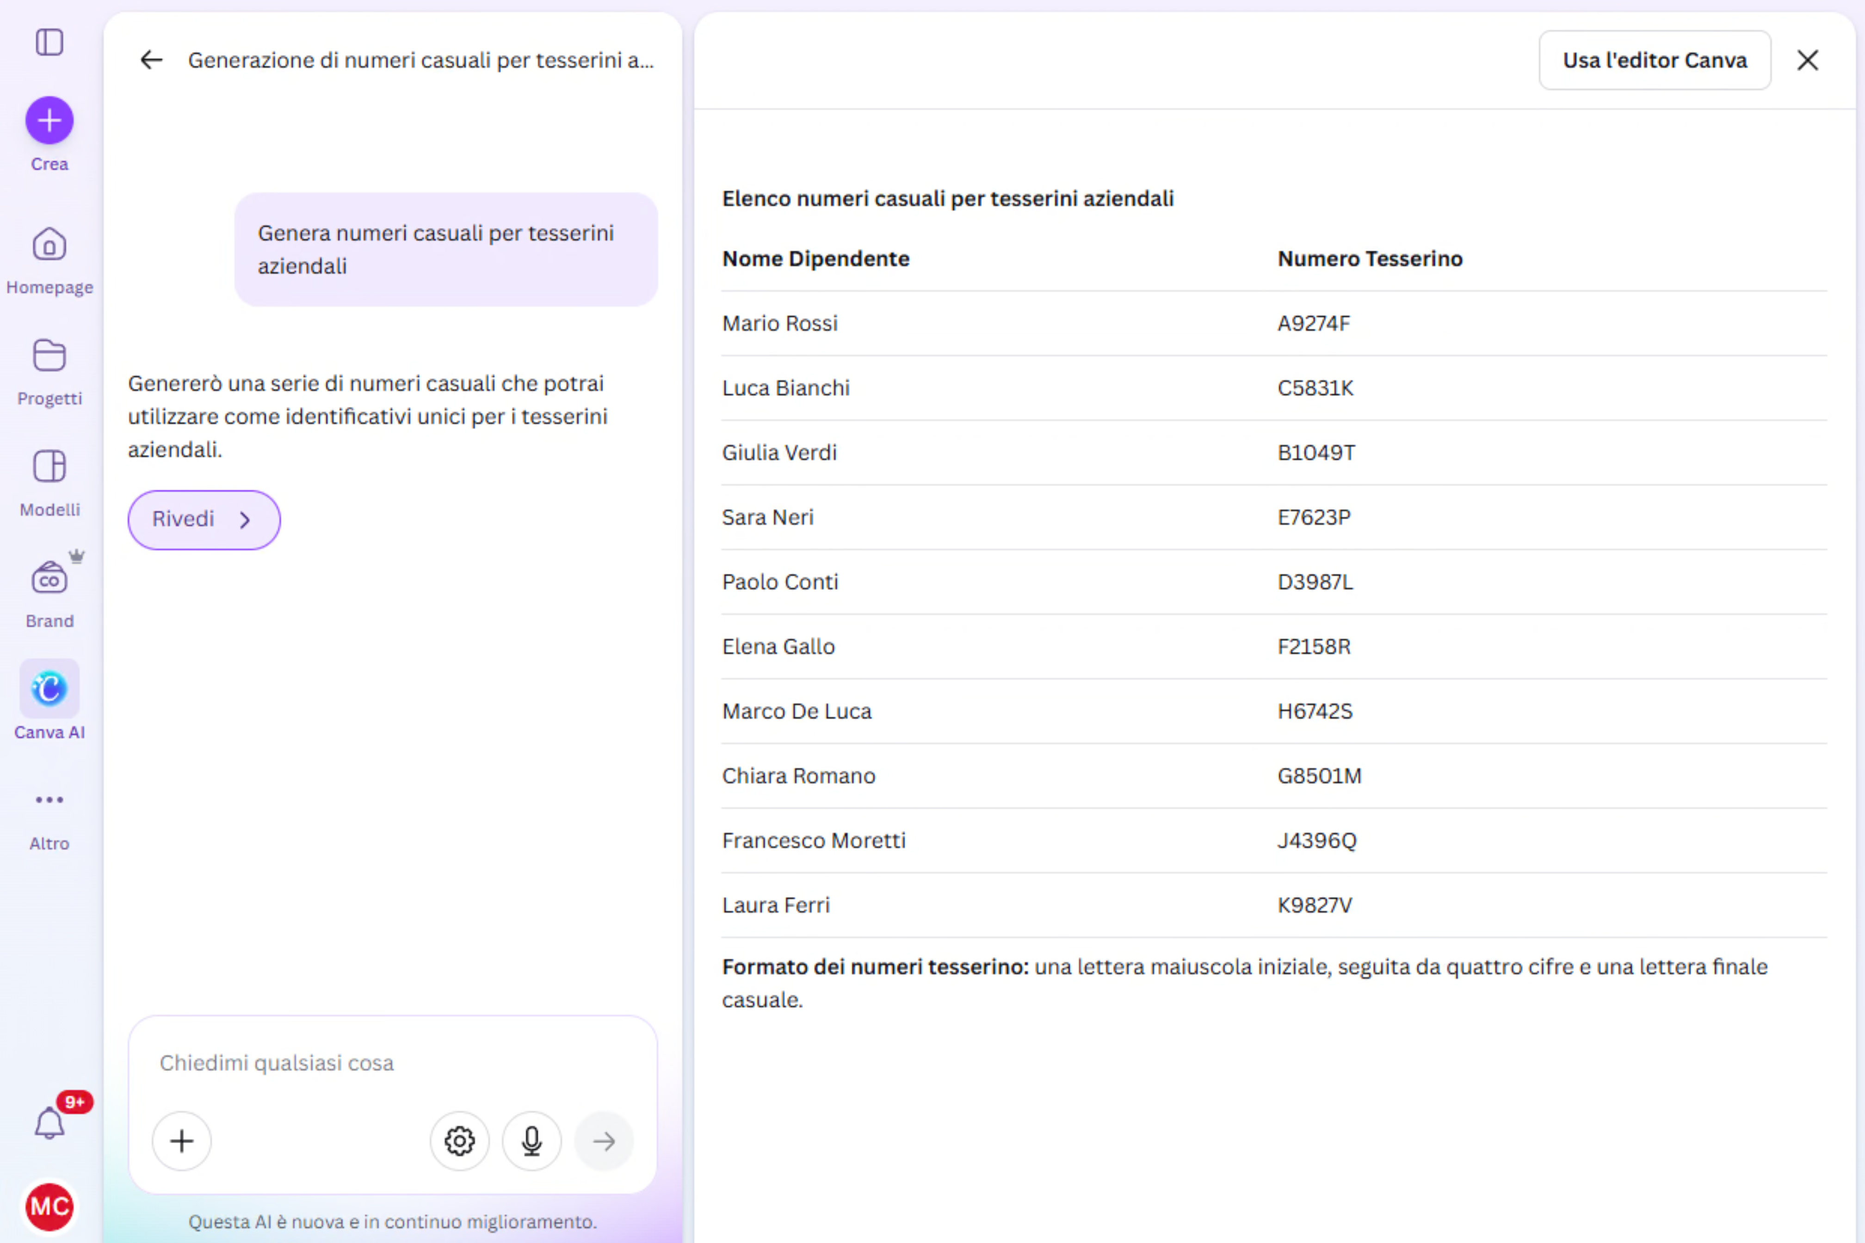Click the Usa l'editor Canva button
Screen dimensions: 1865x1243
pos(1655,60)
